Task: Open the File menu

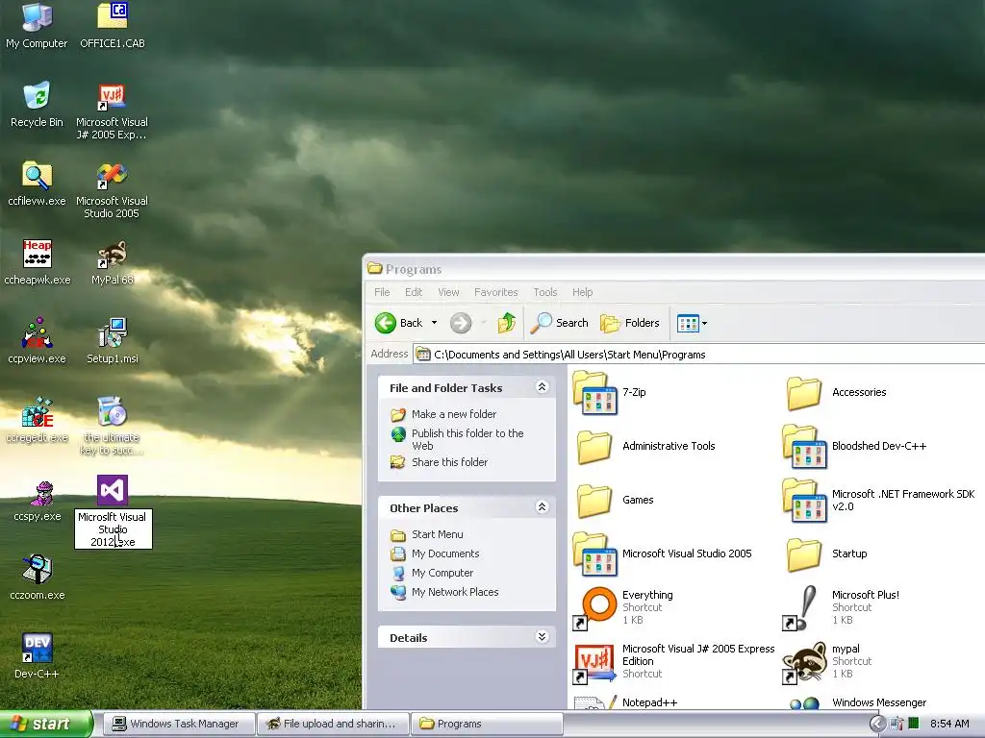Action: pyautogui.click(x=382, y=292)
